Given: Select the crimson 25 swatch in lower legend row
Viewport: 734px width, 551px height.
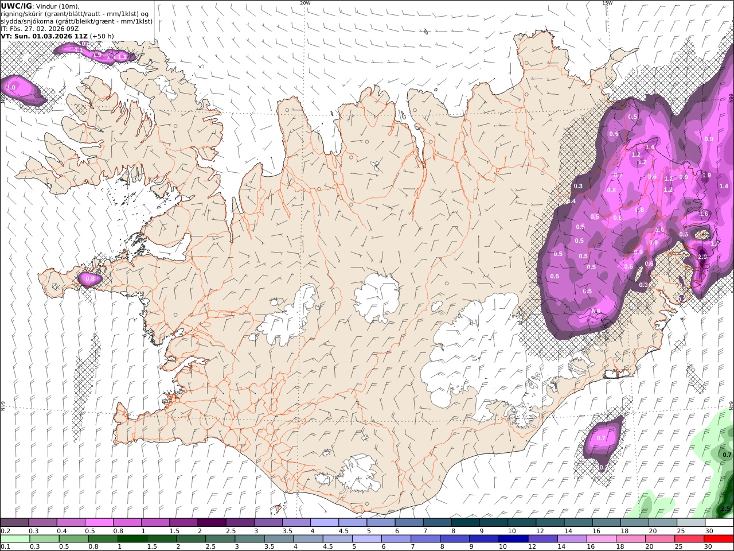Looking at the screenshot, I should pyautogui.click(x=689, y=538).
